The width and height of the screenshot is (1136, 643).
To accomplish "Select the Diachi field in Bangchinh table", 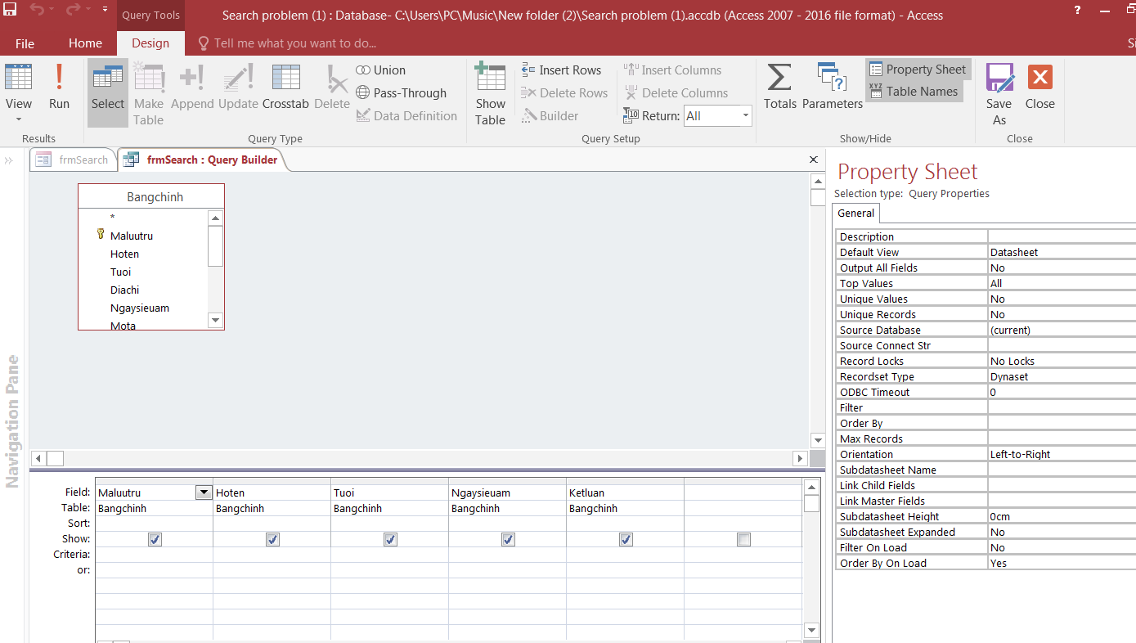I will click(125, 290).
